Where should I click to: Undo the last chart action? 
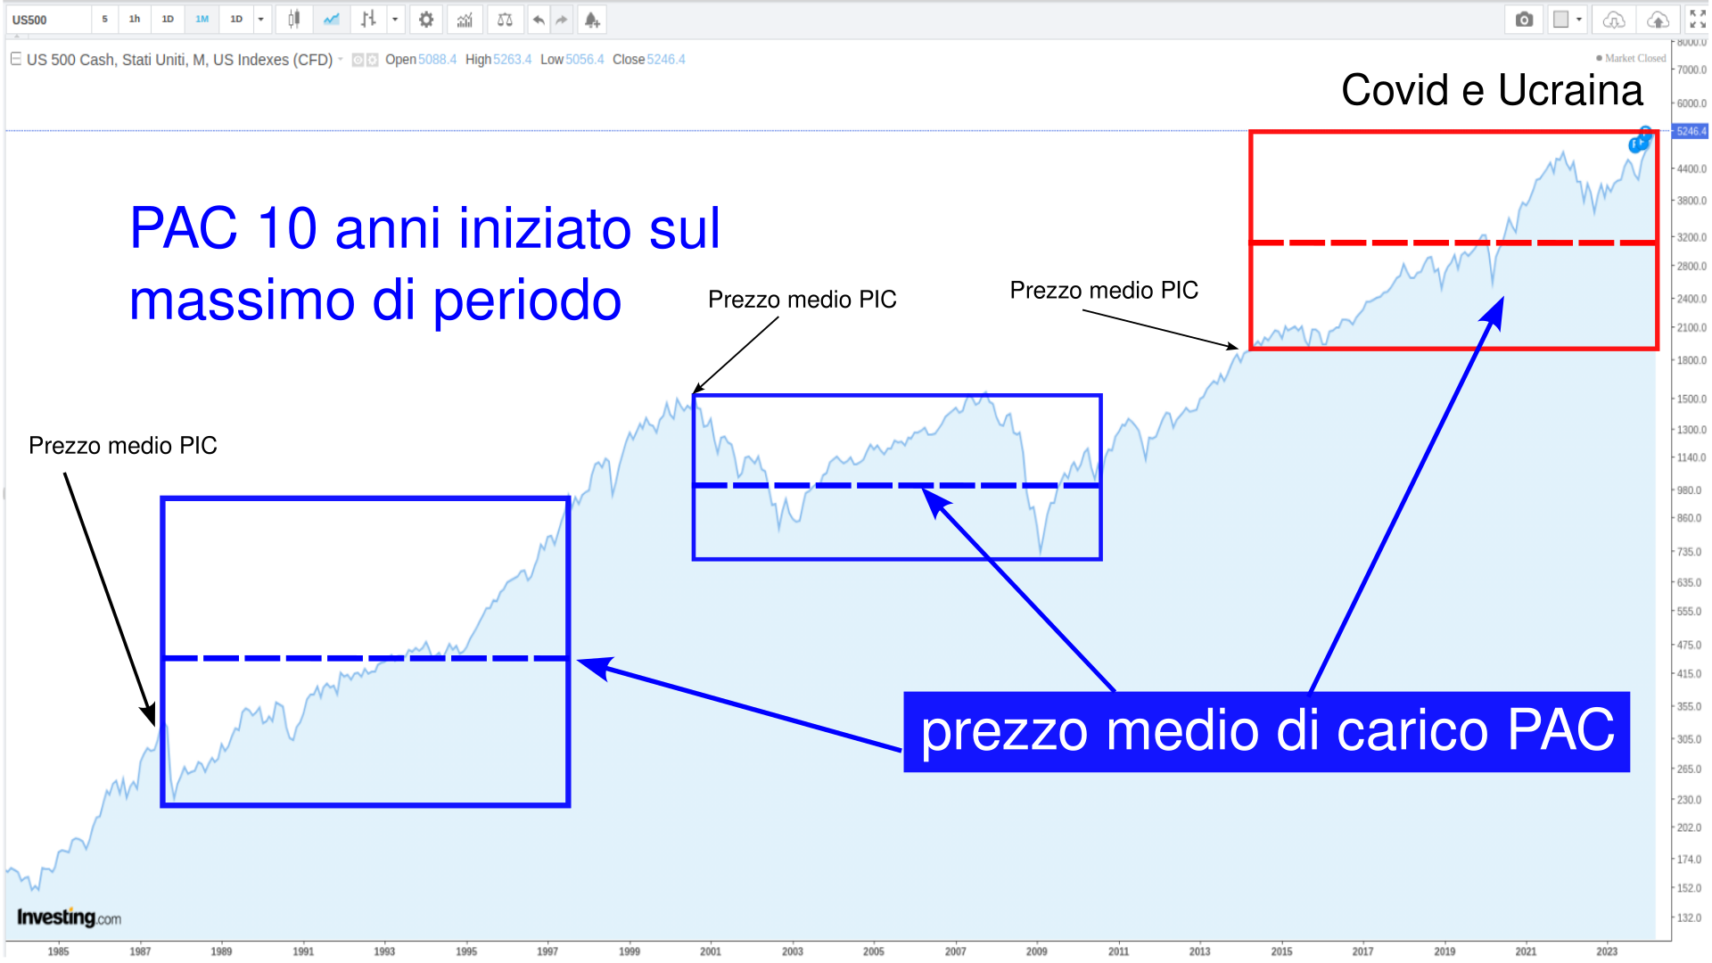(x=539, y=19)
